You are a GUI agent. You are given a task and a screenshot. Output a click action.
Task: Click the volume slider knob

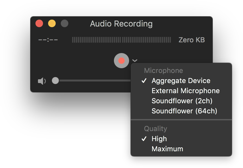tap(55, 81)
